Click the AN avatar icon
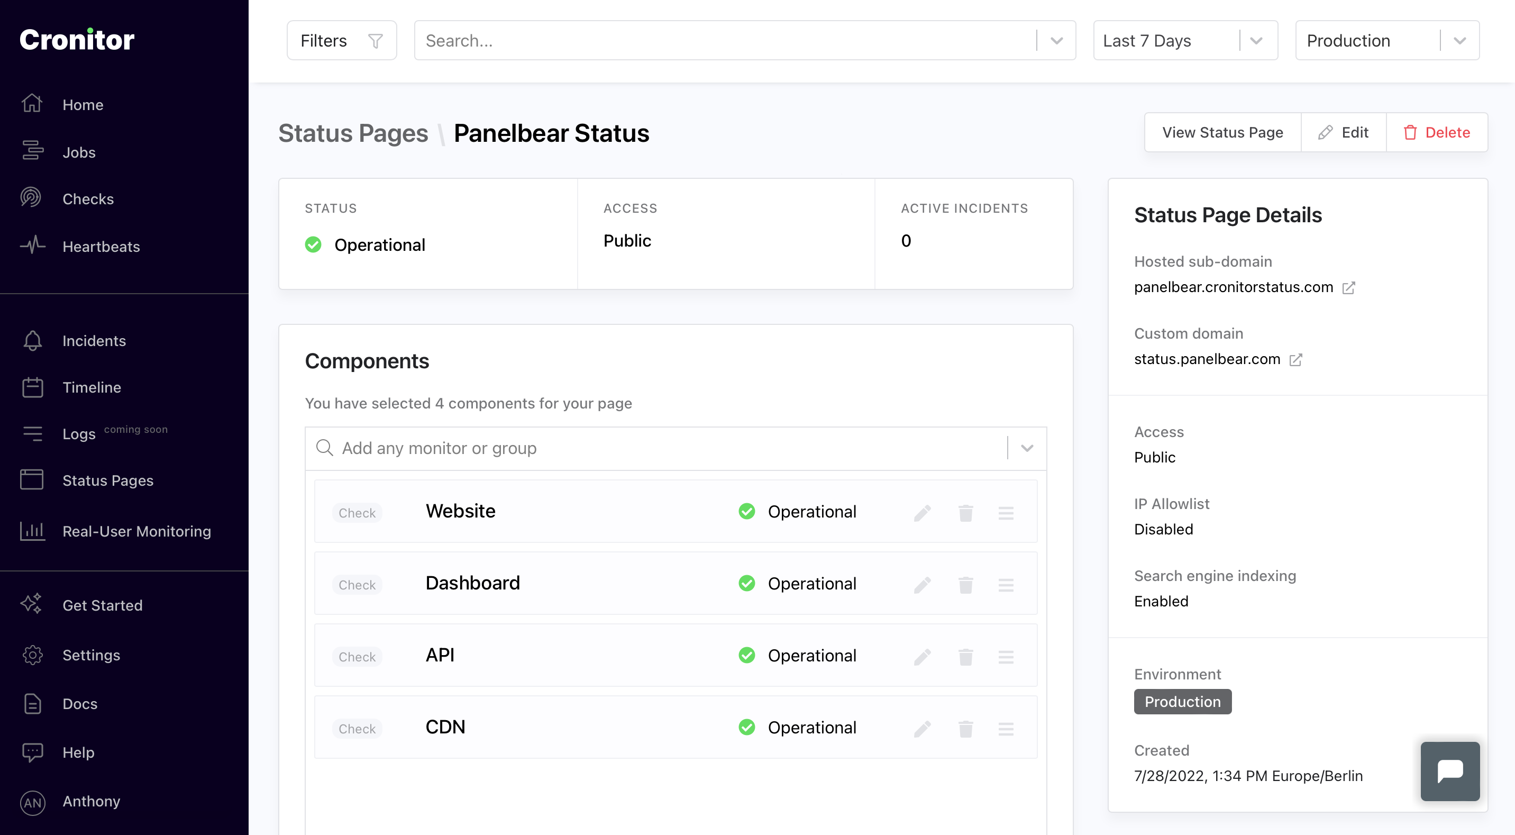This screenshot has height=835, width=1515. click(x=32, y=802)
